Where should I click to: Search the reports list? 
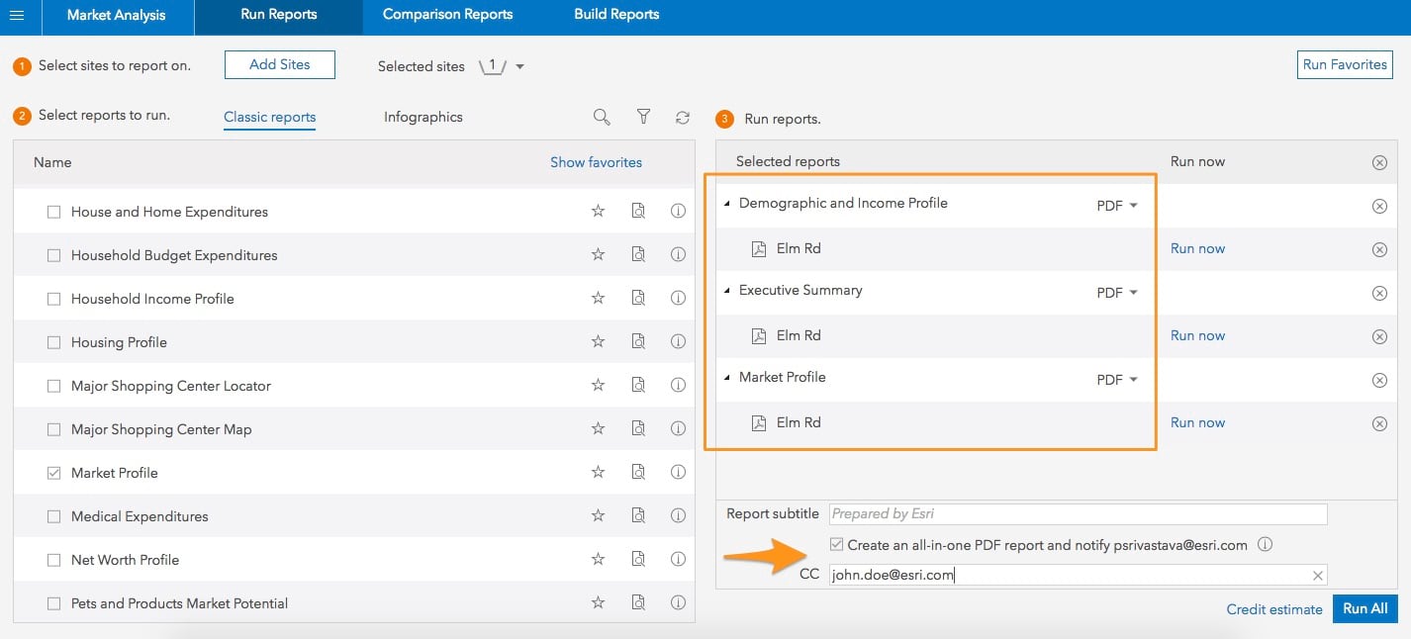(x=602, y=117)
